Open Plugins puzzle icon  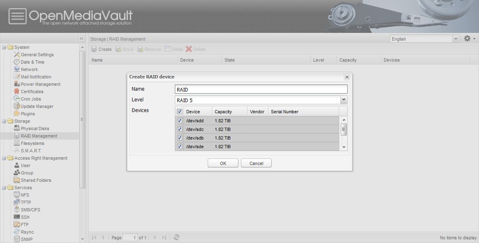17,113
